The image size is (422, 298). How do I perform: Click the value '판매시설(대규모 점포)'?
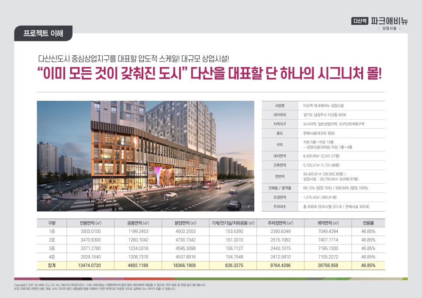coord(319,133)
